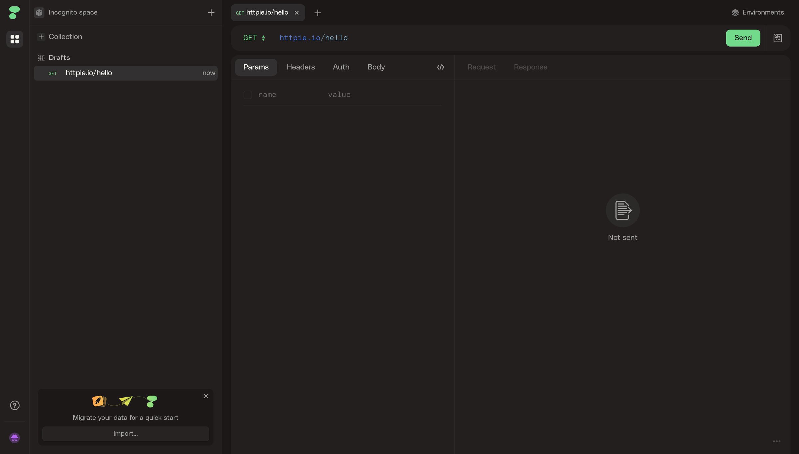Click the HTTPie logo icon
Image resolution: width=799 pixels, height=454 pixels.
pos(14,13)
